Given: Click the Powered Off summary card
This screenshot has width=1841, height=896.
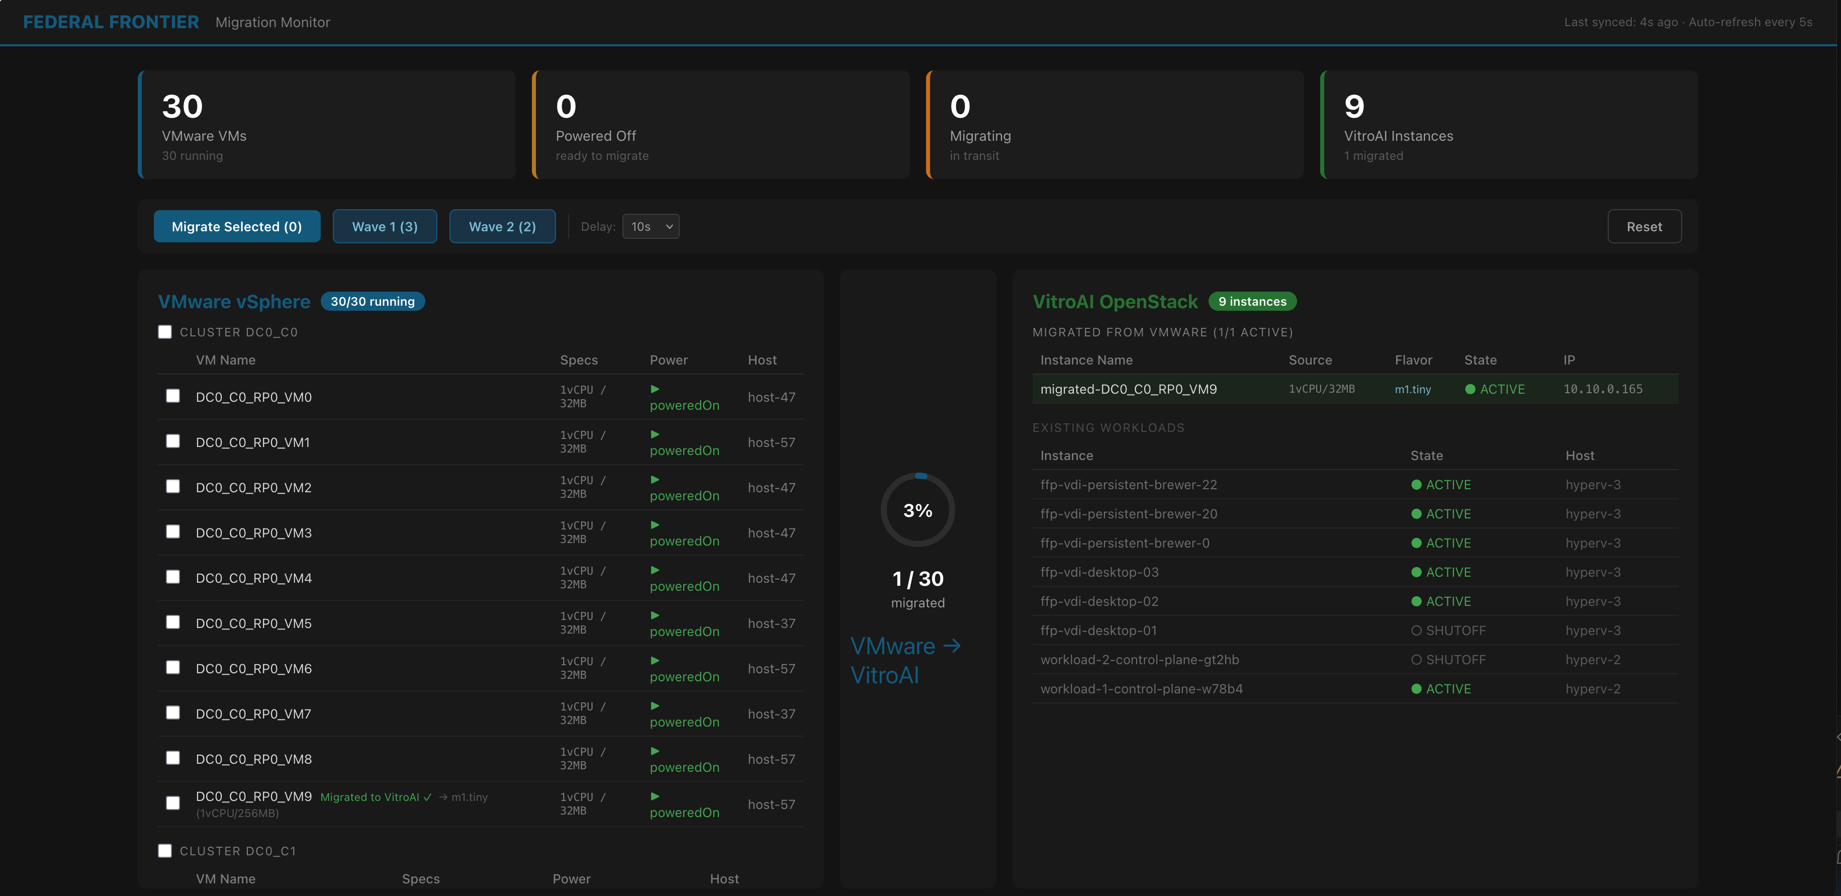Looking at the screenshot, I should point(720,124).
